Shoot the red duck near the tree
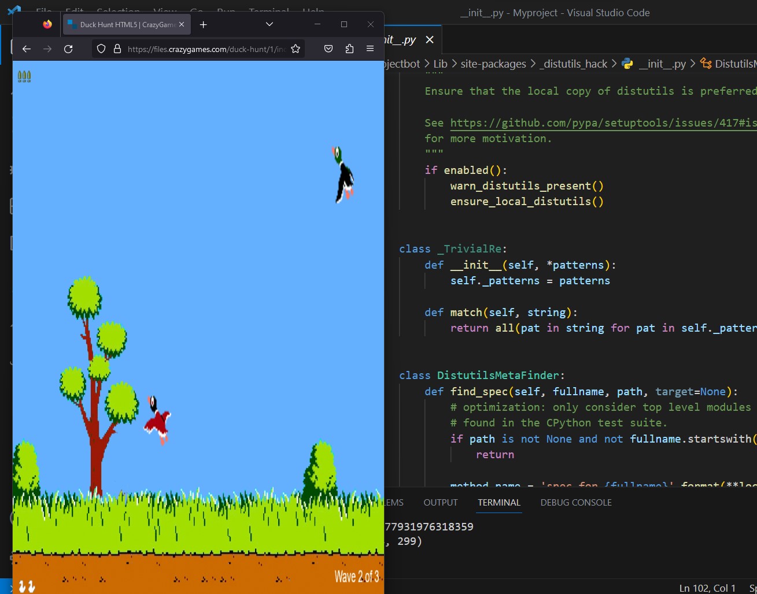This screenshot has height=594, width=757. pyautogui.click(x=157, y=419)
